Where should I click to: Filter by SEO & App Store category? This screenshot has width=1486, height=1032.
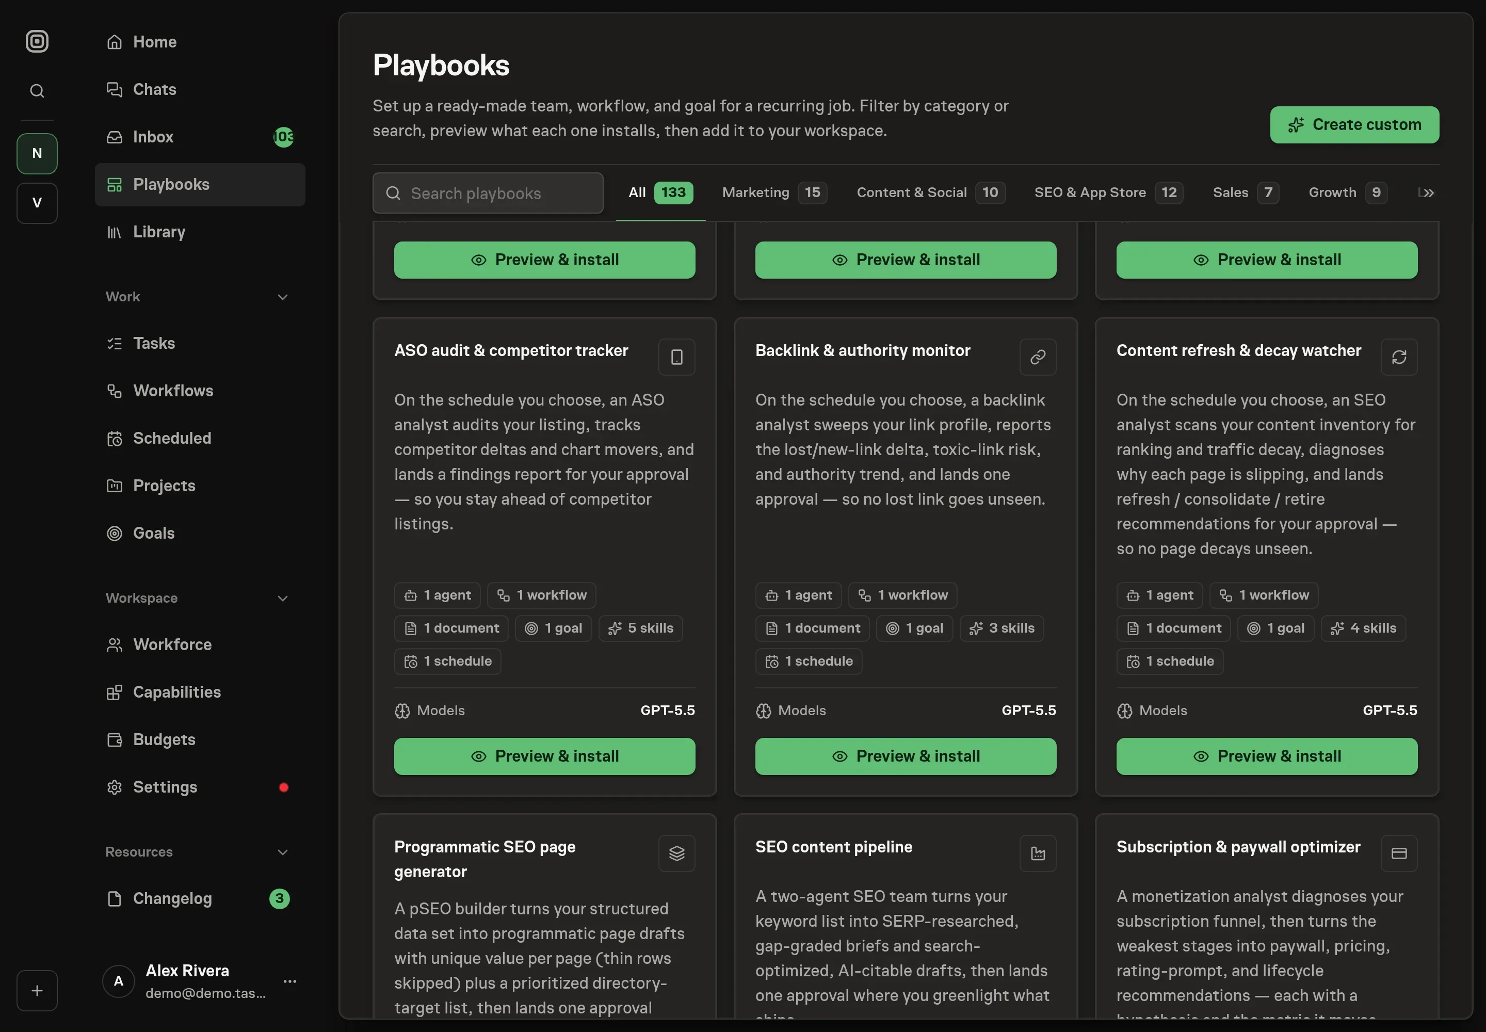1108,192
